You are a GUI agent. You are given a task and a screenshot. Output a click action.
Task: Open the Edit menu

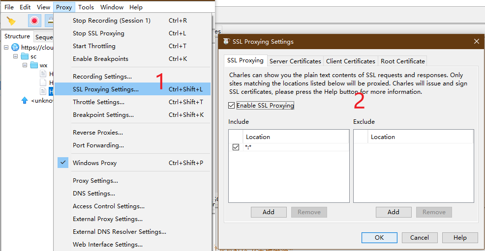tap(25, 7)
